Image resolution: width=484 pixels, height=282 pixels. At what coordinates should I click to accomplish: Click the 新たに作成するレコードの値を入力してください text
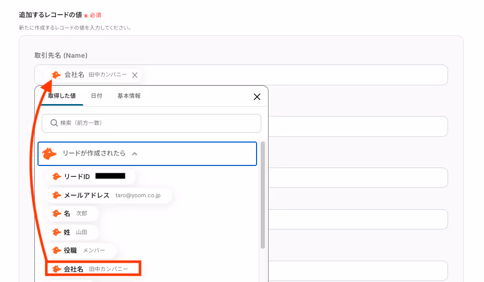[x=75, y=28]
